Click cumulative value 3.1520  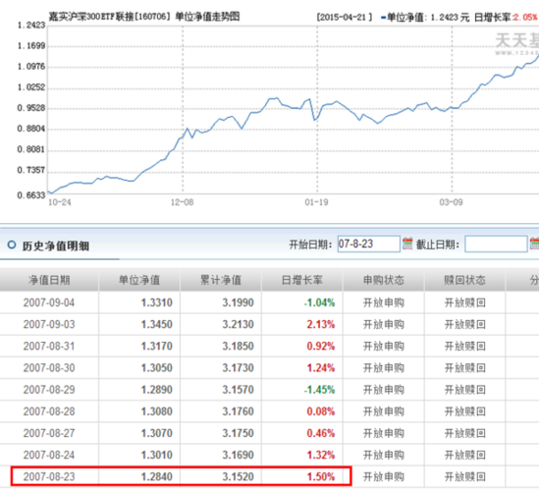[x=238, y=476]
